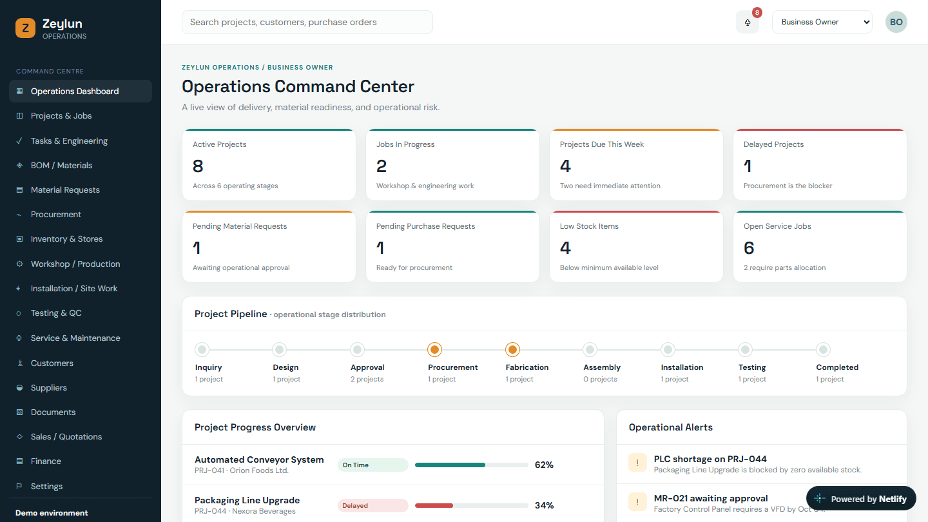Image resolution: width=928 pixels, height=522 pixels.
Task: Click the Testing & QC sidebar icon
Action: click(19, 313)
